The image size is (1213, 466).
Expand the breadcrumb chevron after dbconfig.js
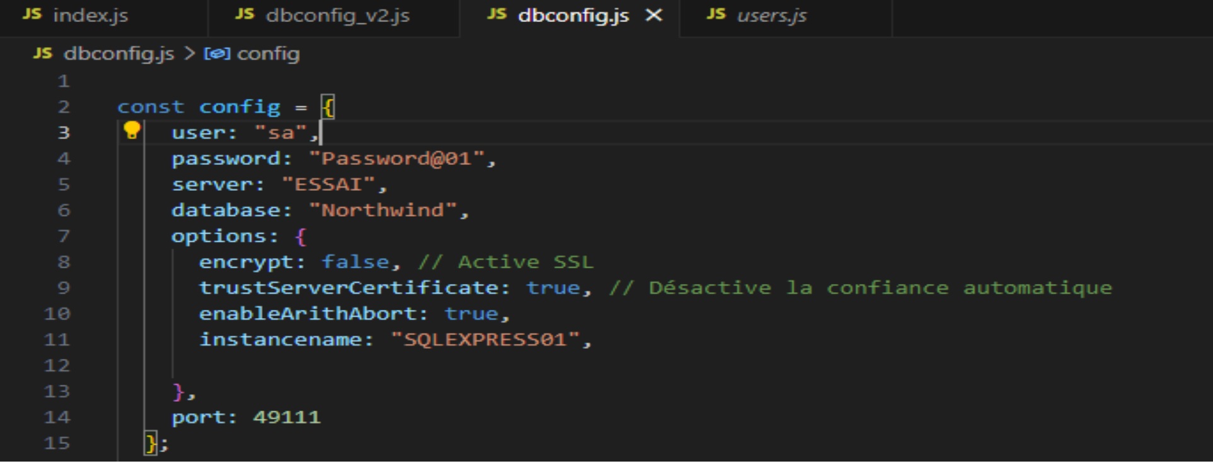(189, 54)
